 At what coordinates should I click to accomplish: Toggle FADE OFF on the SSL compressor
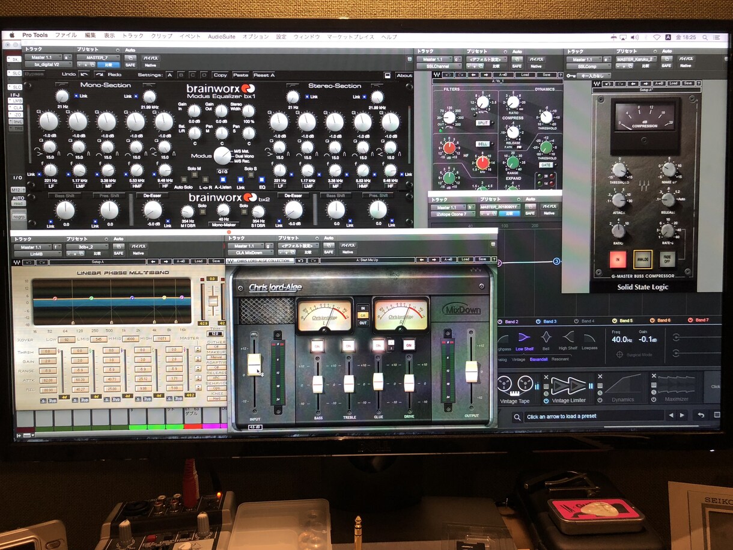tap(668, 260)
